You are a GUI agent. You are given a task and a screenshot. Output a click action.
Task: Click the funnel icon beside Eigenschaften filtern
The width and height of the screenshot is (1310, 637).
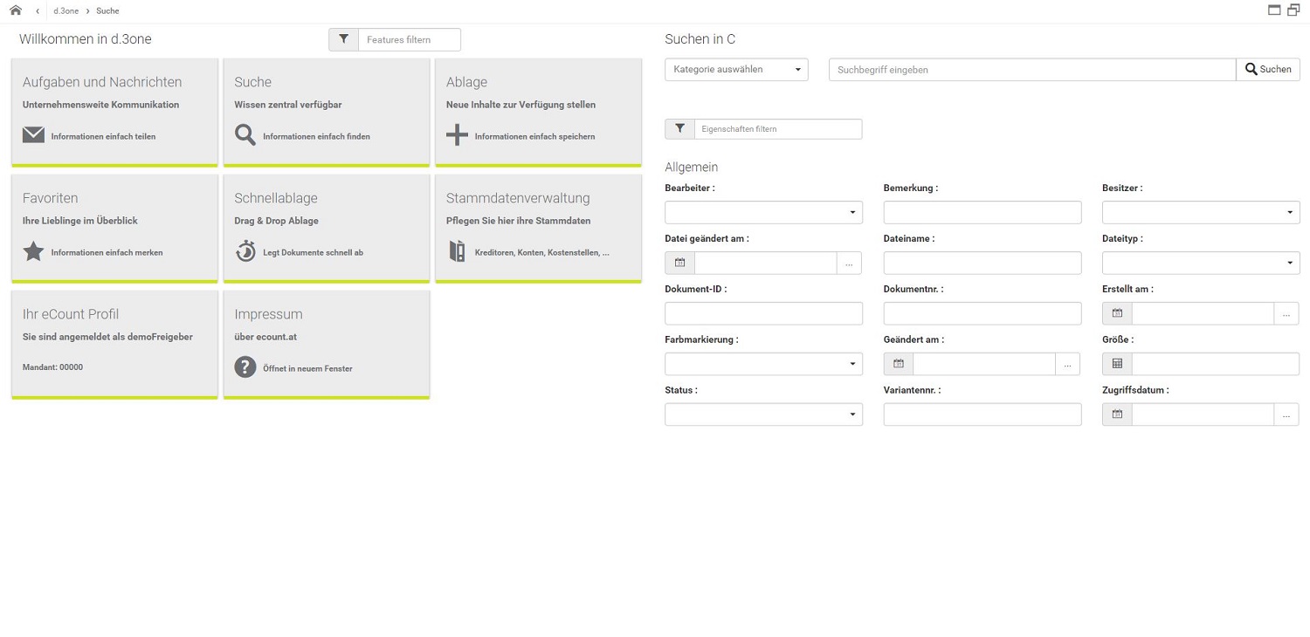(679, 128)
